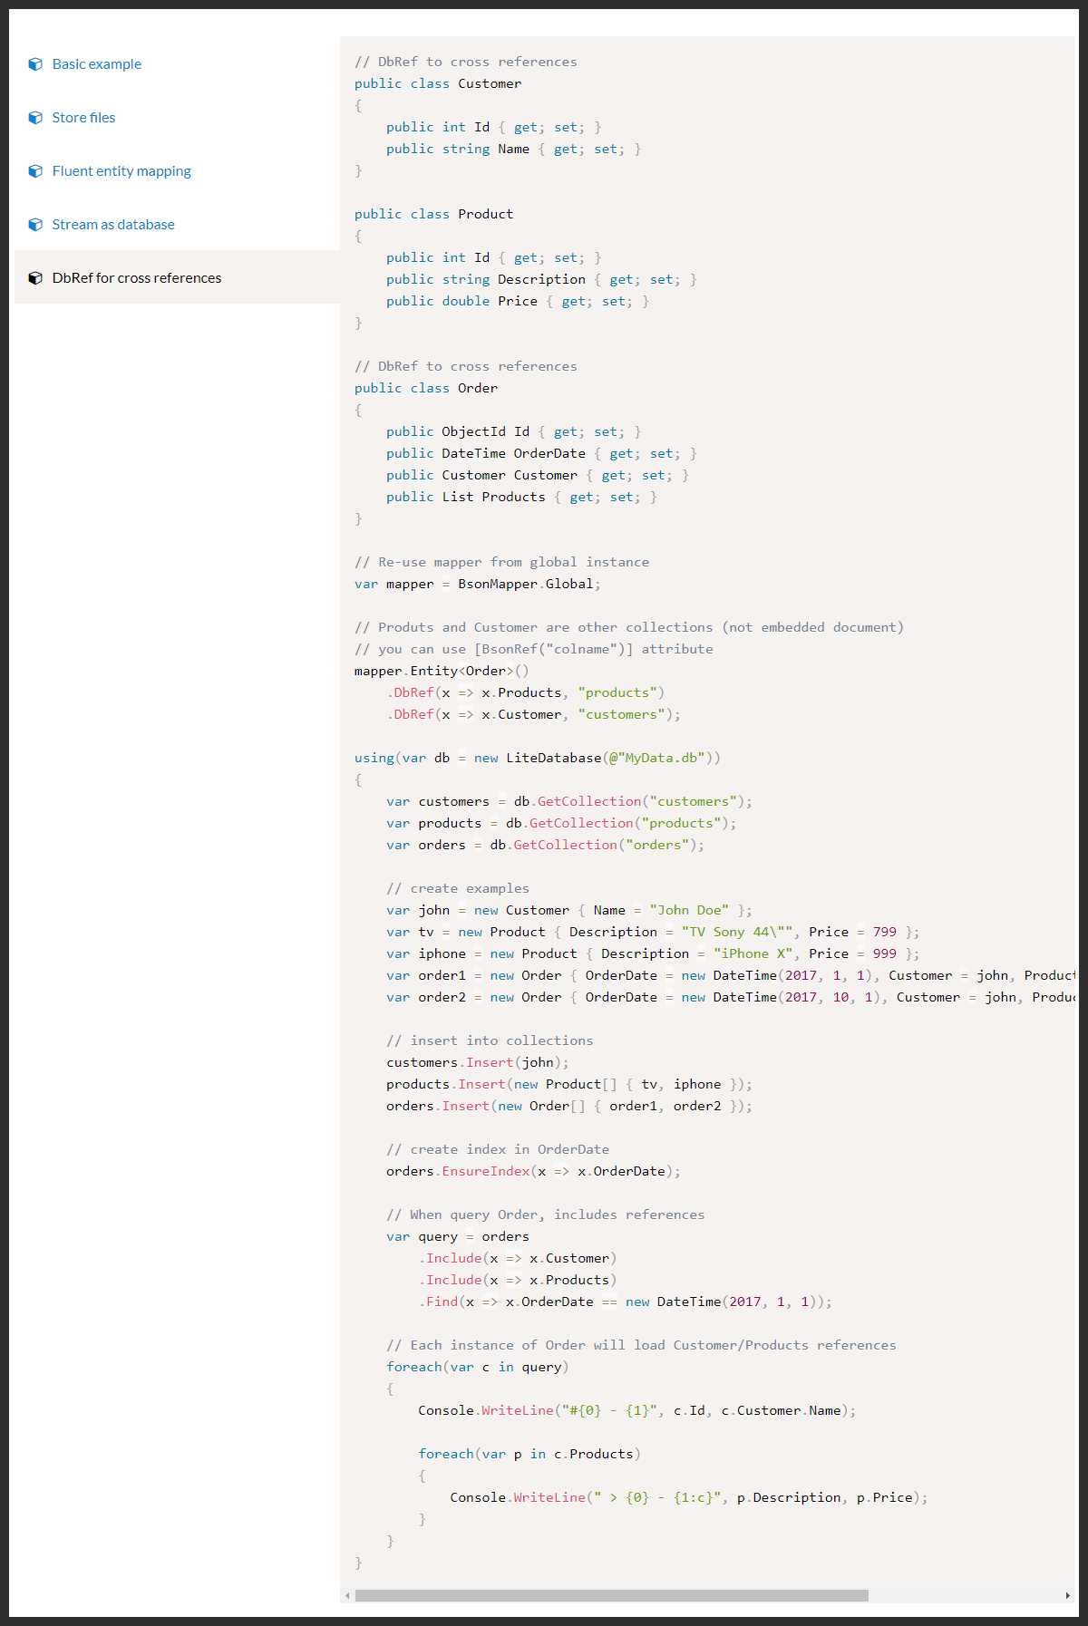Screen dimensions: 1088x1626
Task: Click the orders.EnsureIndex code line
Action: tap(532, 1171)
